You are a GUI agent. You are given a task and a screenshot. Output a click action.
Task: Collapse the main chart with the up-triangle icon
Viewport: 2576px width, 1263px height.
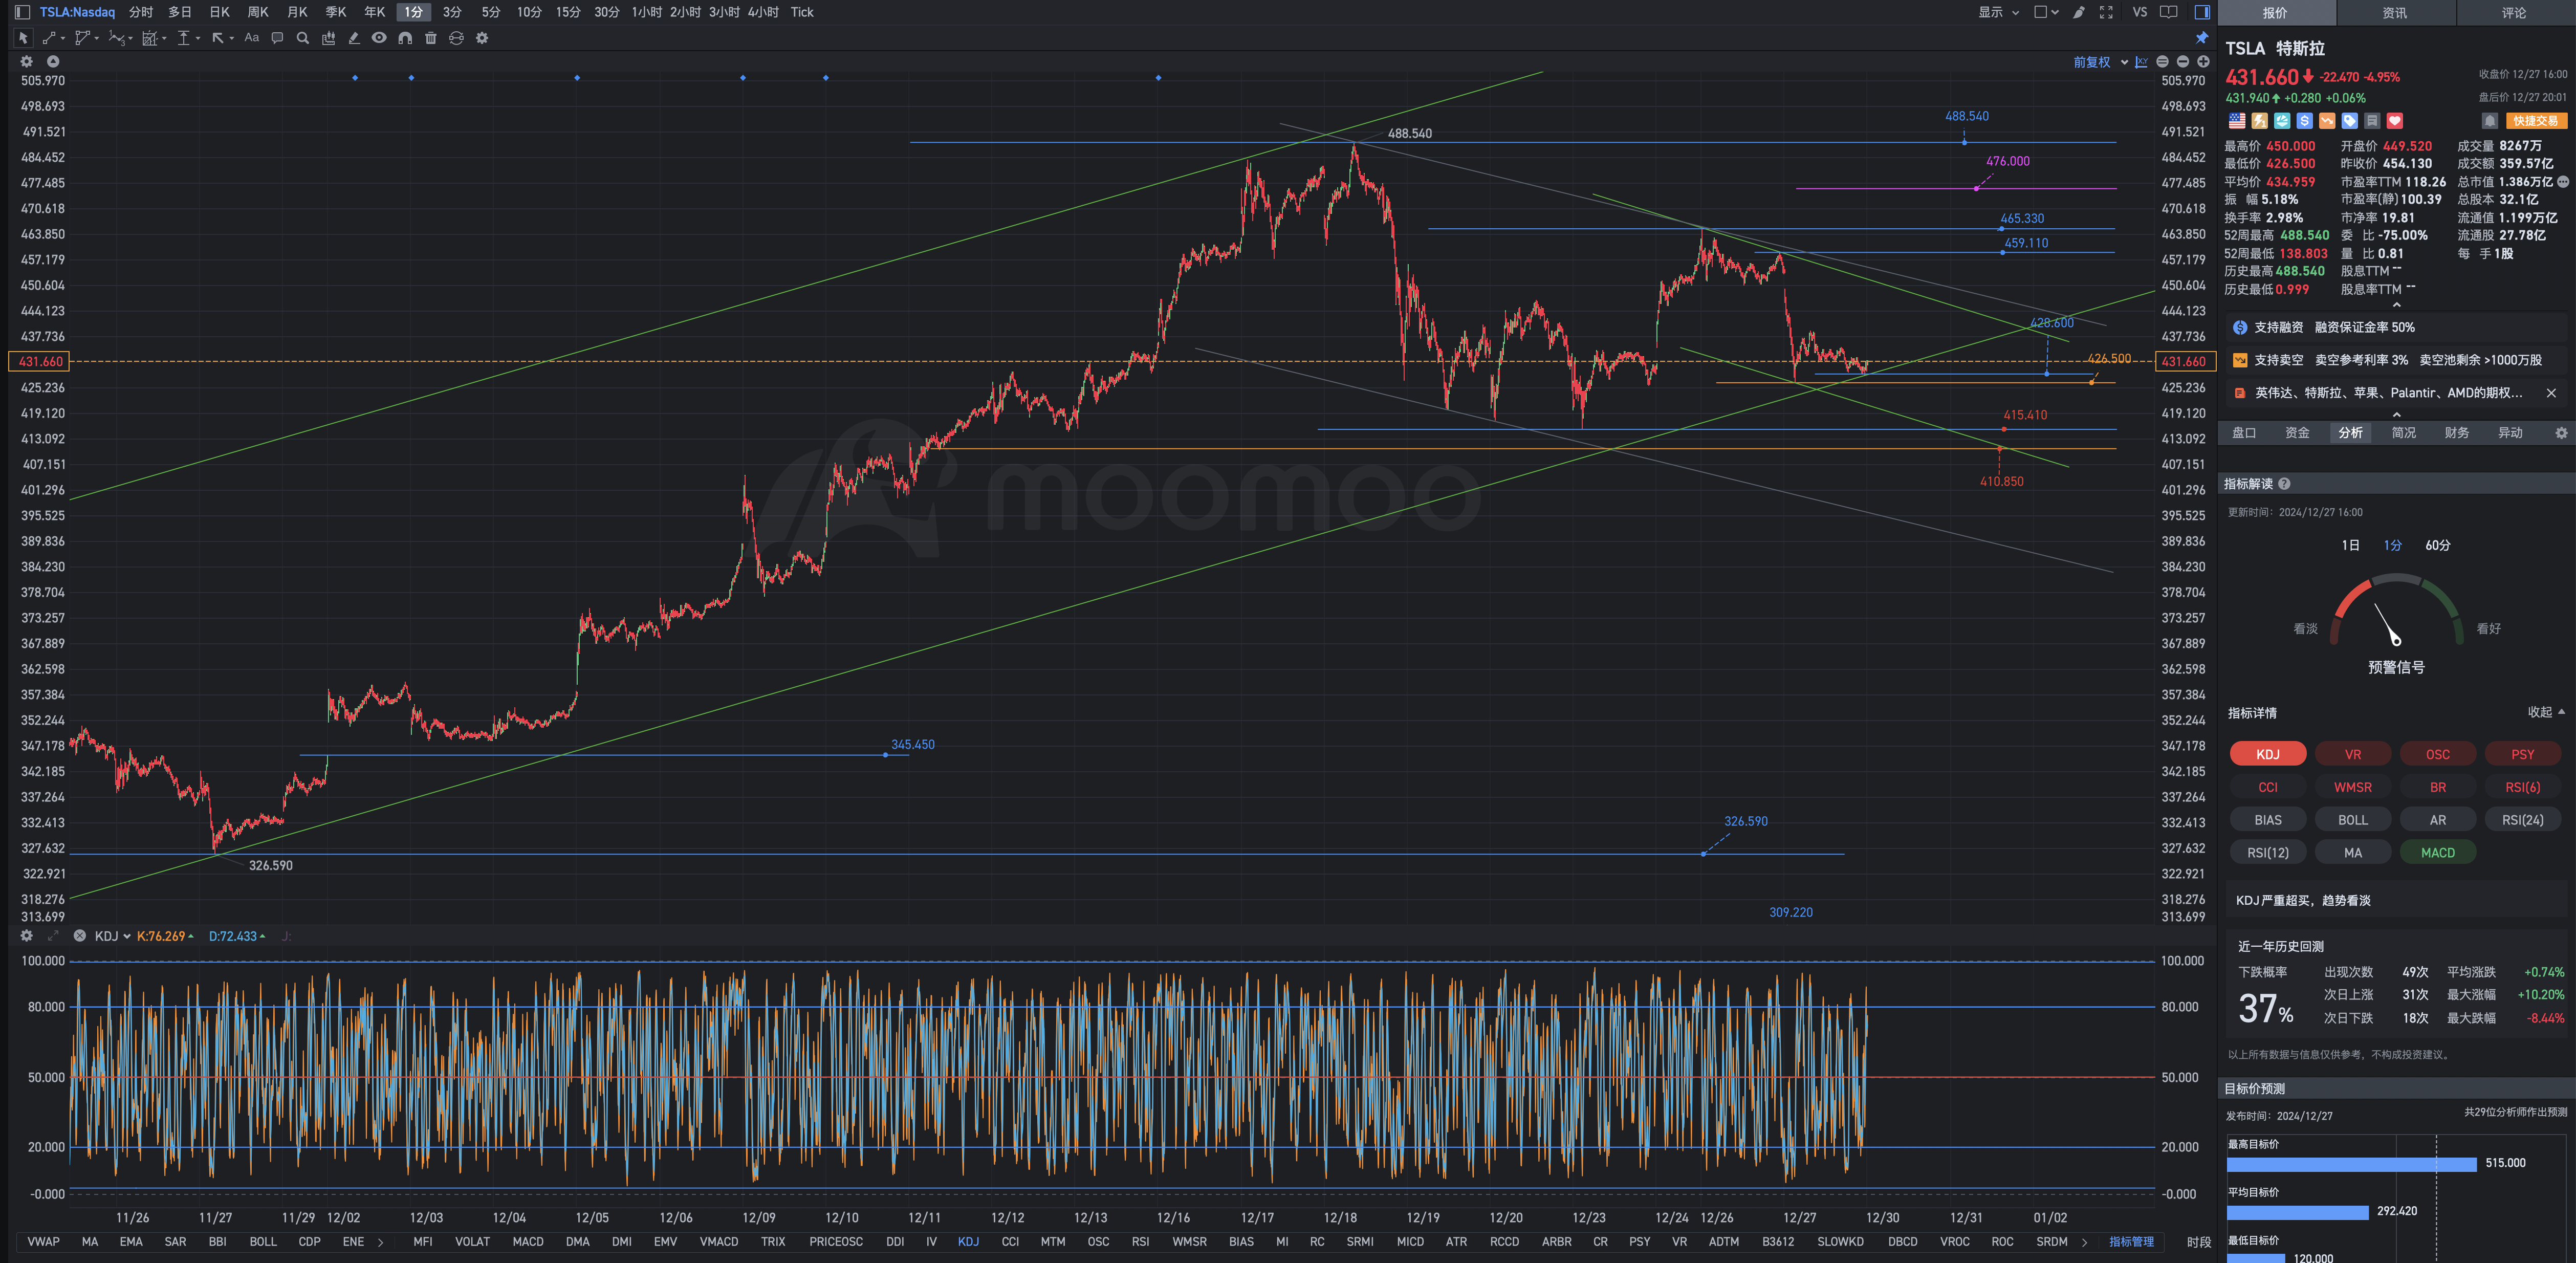coord(53,62)
